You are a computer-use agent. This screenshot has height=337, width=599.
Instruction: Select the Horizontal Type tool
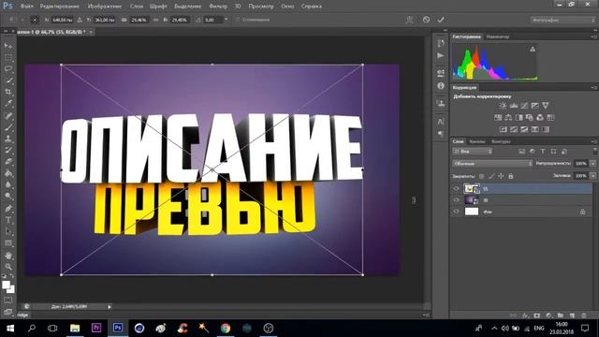coord(8,220)
